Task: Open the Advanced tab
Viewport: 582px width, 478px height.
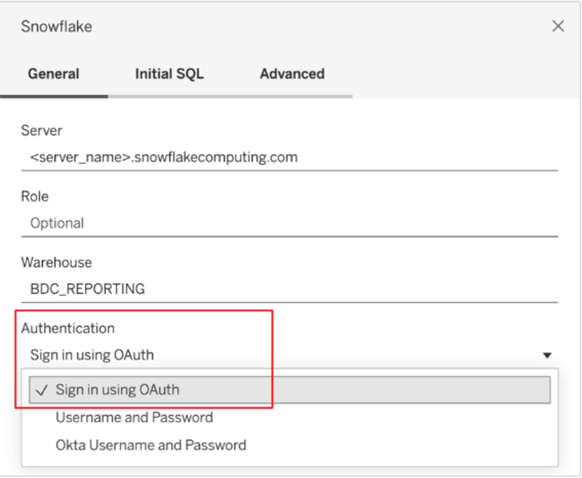Action: coord(292,74)
